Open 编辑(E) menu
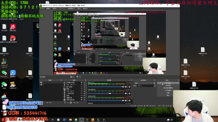 [x=49, y=9]
